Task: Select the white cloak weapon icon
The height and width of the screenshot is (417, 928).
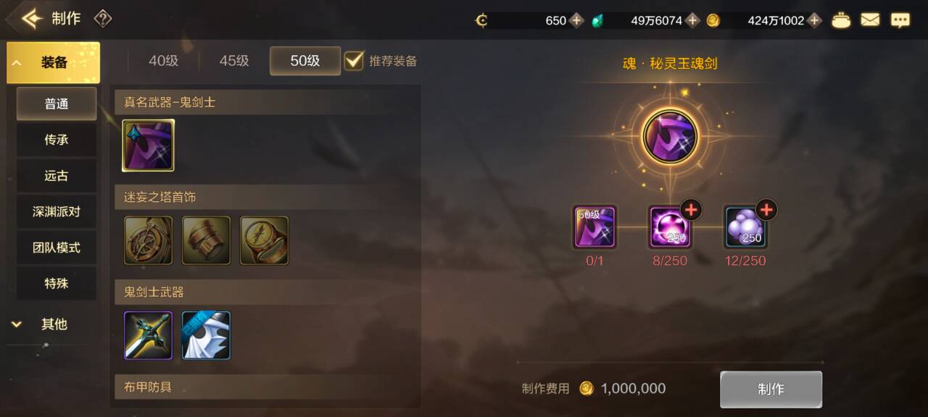Action: pyautogui.click(x=206, y=335)
